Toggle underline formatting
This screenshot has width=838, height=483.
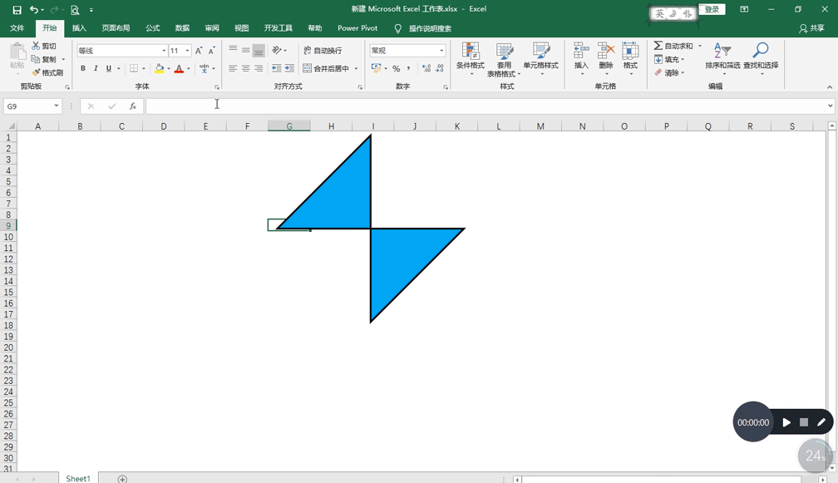click(108, 68)
